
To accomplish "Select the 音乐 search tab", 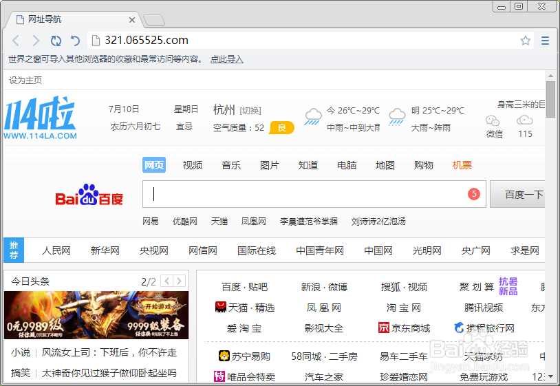I will tap(231, 165).
